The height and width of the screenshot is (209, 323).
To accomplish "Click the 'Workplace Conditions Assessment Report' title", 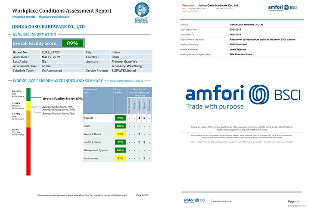I will (62, 11).
